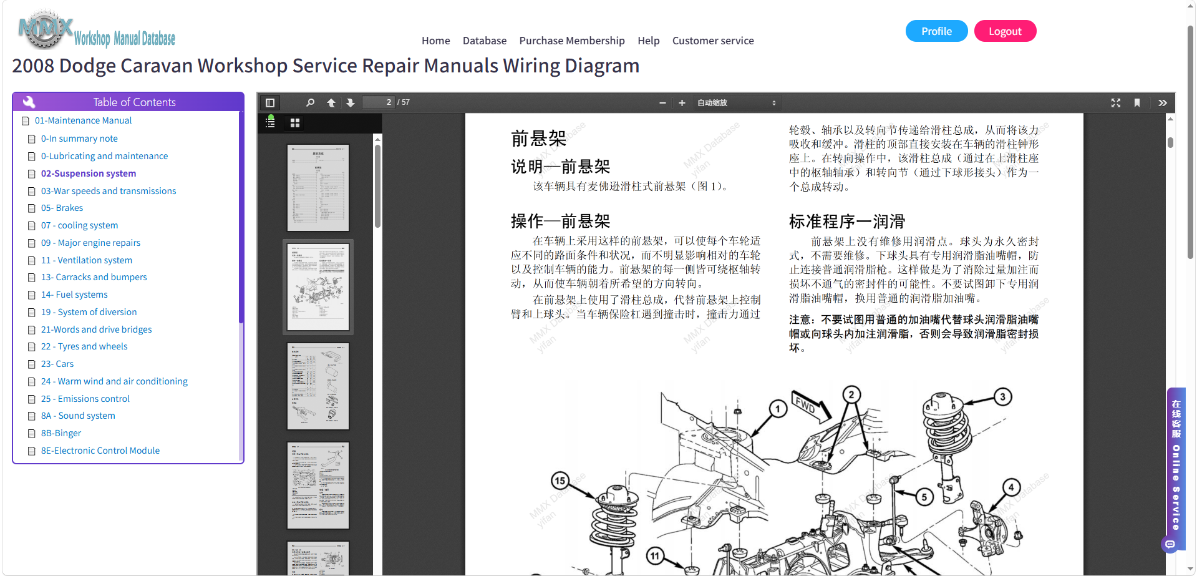Open 01-Maintenance Manual in contents
1197x576 pixels.
tap(83, 120)
